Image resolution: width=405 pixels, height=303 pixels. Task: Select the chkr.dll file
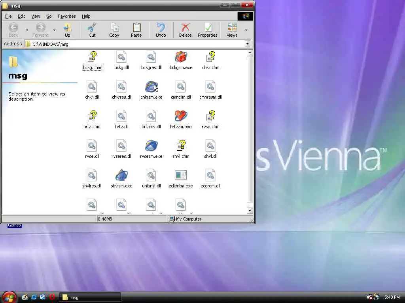[92, 90]
